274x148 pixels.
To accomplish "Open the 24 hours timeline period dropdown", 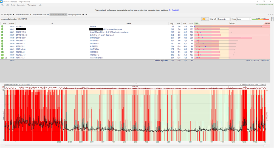I will point(265,84).
